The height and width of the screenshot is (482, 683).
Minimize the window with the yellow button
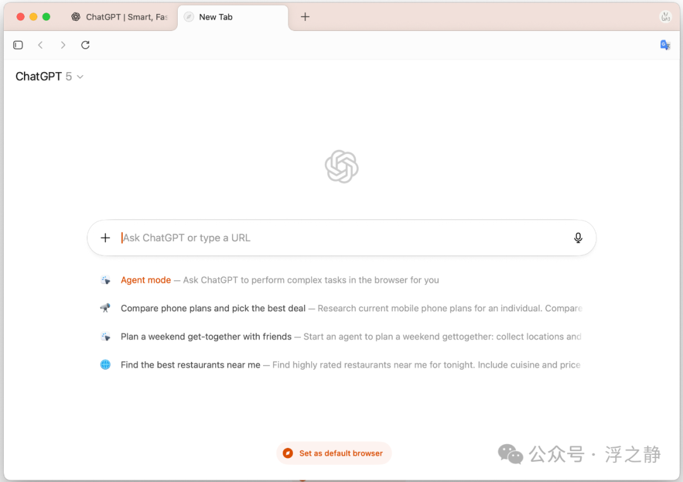(x=34, y=17)
